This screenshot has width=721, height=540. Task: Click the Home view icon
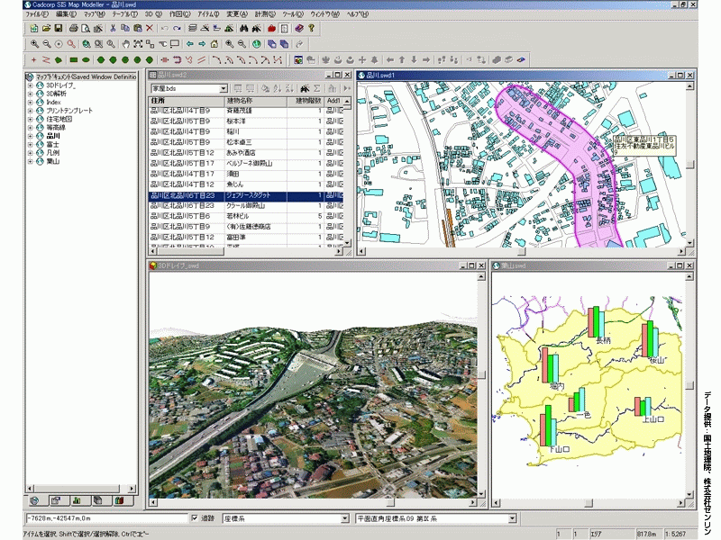click(x=215, y=43)
